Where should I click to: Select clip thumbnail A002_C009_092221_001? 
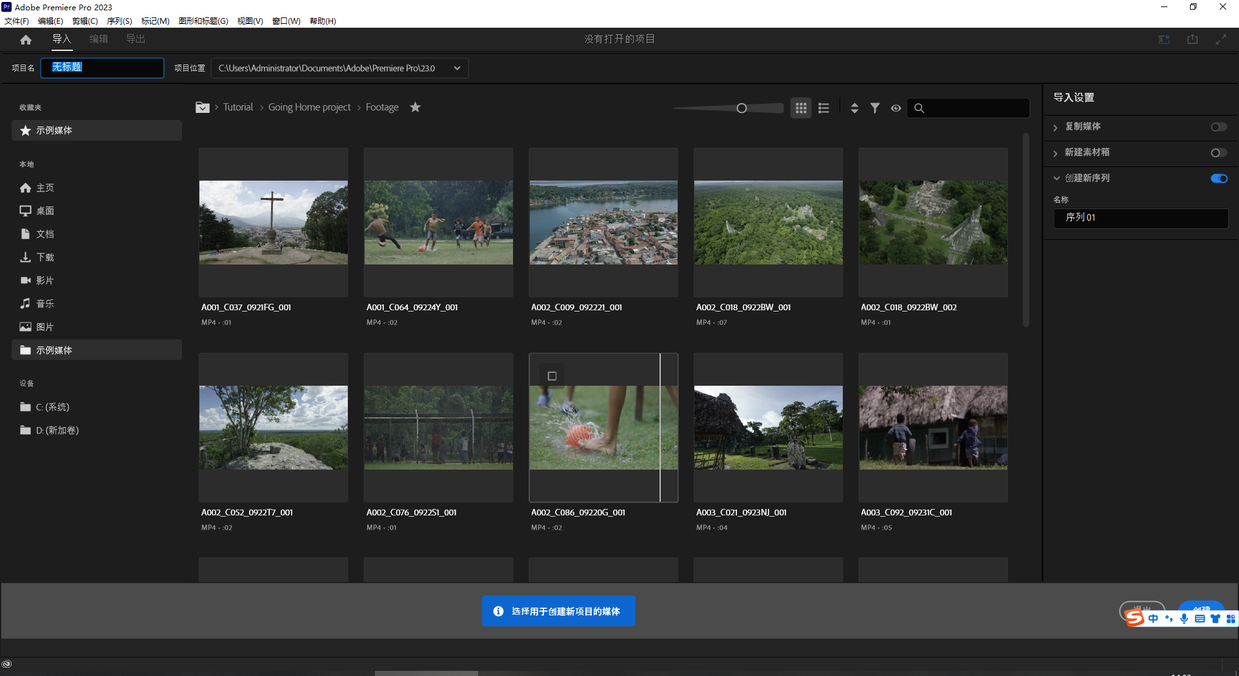pos(603,223)
